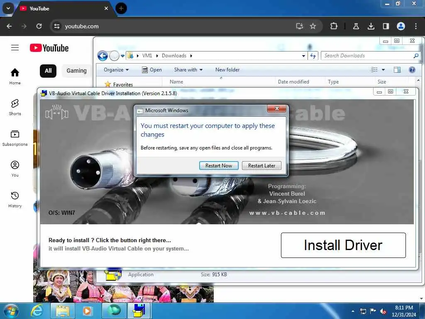Screen dimensions: 425x319
Task: Reload the YouTube page
Action: (x=39, y=26)
